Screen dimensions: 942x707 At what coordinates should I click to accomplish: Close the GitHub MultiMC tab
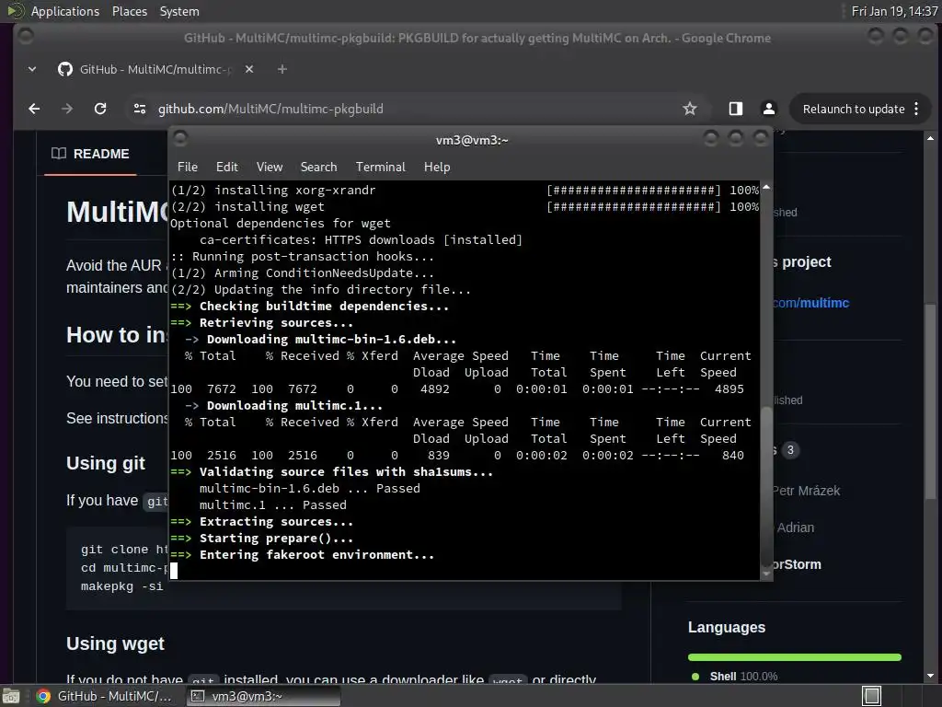pos(249,69)
